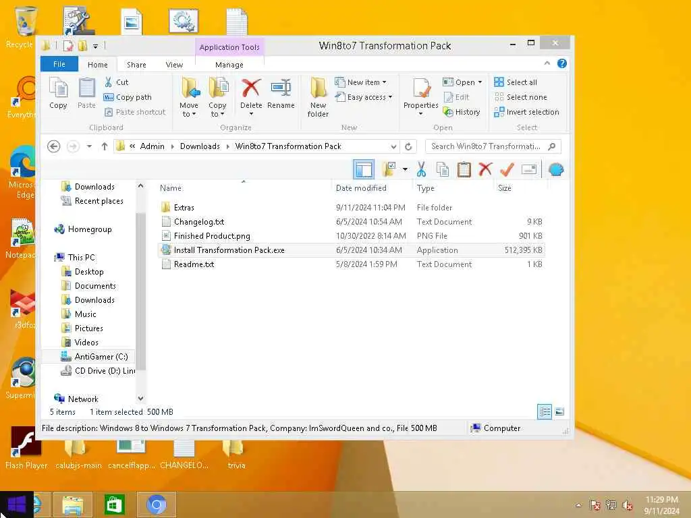Open the File menu tab

click(59, 64)
